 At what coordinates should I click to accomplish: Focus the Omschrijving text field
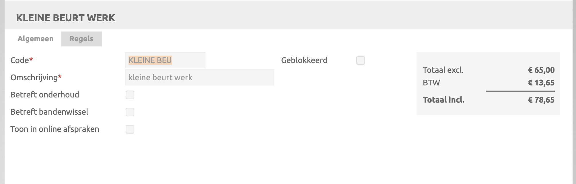click(199, 77)
